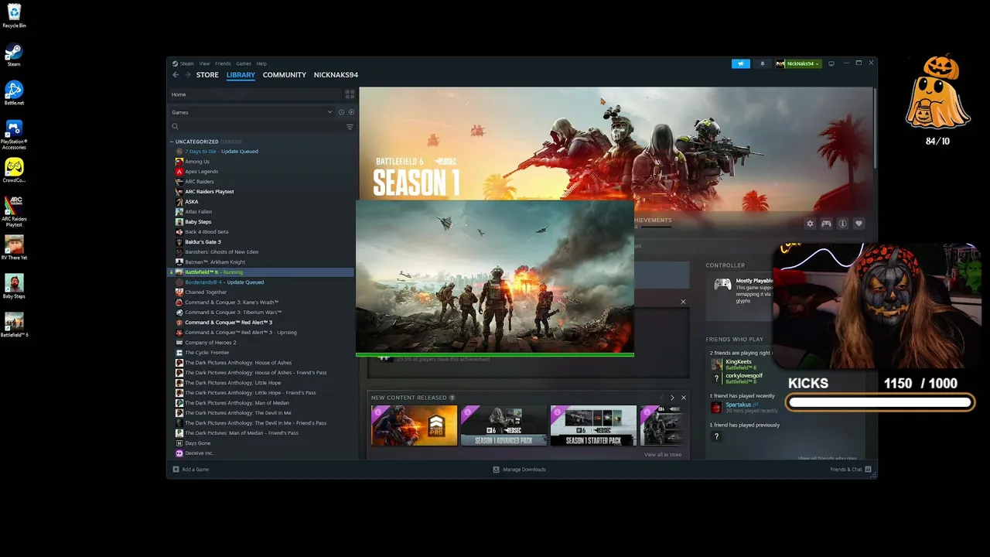Open the NickNaks94 account dropdown
Screen dimensions: 990x557
[798, 63]
